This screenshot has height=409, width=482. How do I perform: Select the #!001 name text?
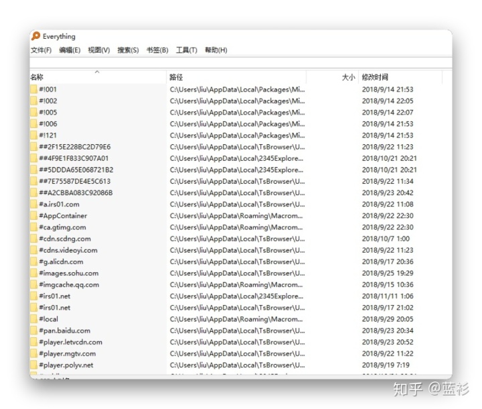coord(48,89)
